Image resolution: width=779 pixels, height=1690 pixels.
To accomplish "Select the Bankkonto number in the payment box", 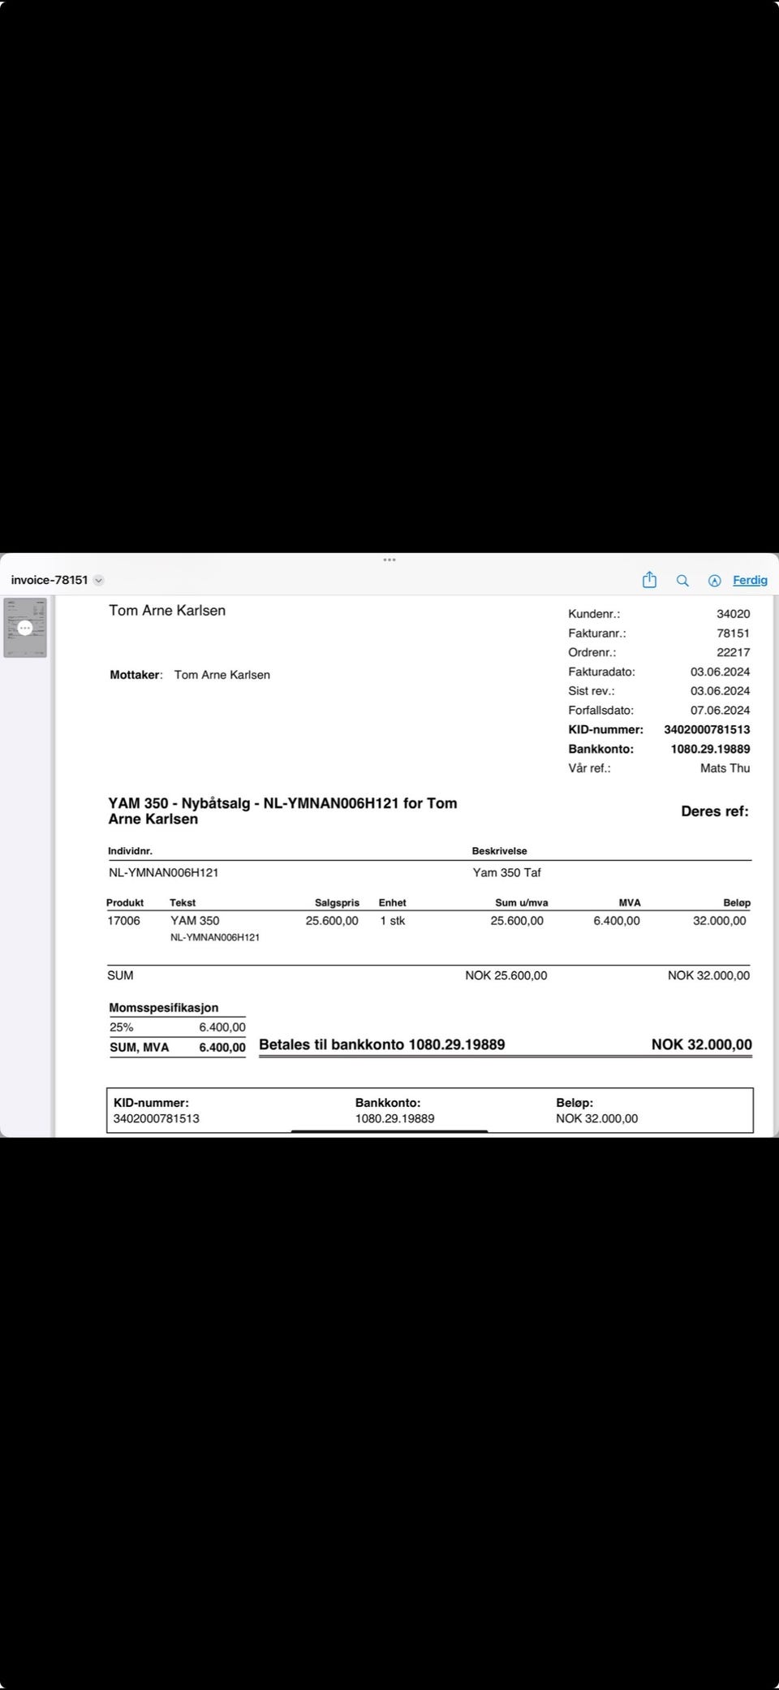I will pos(395,1118).
